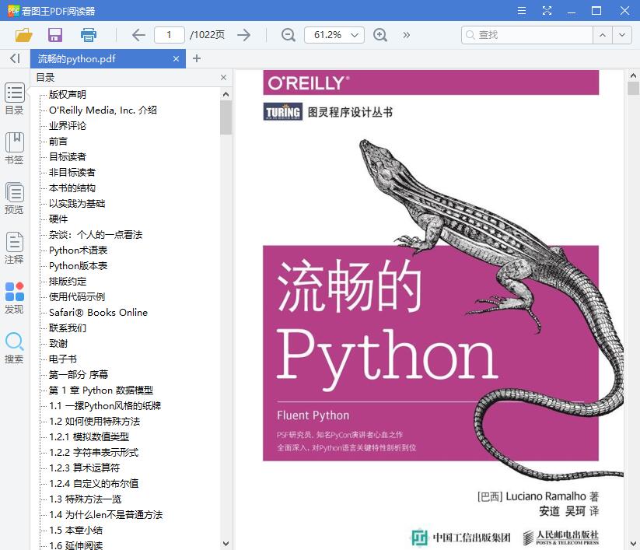The width and height of the screenshot is (640, 550).
Task: Open outline entry 联系我们
Action: [68, 328]
